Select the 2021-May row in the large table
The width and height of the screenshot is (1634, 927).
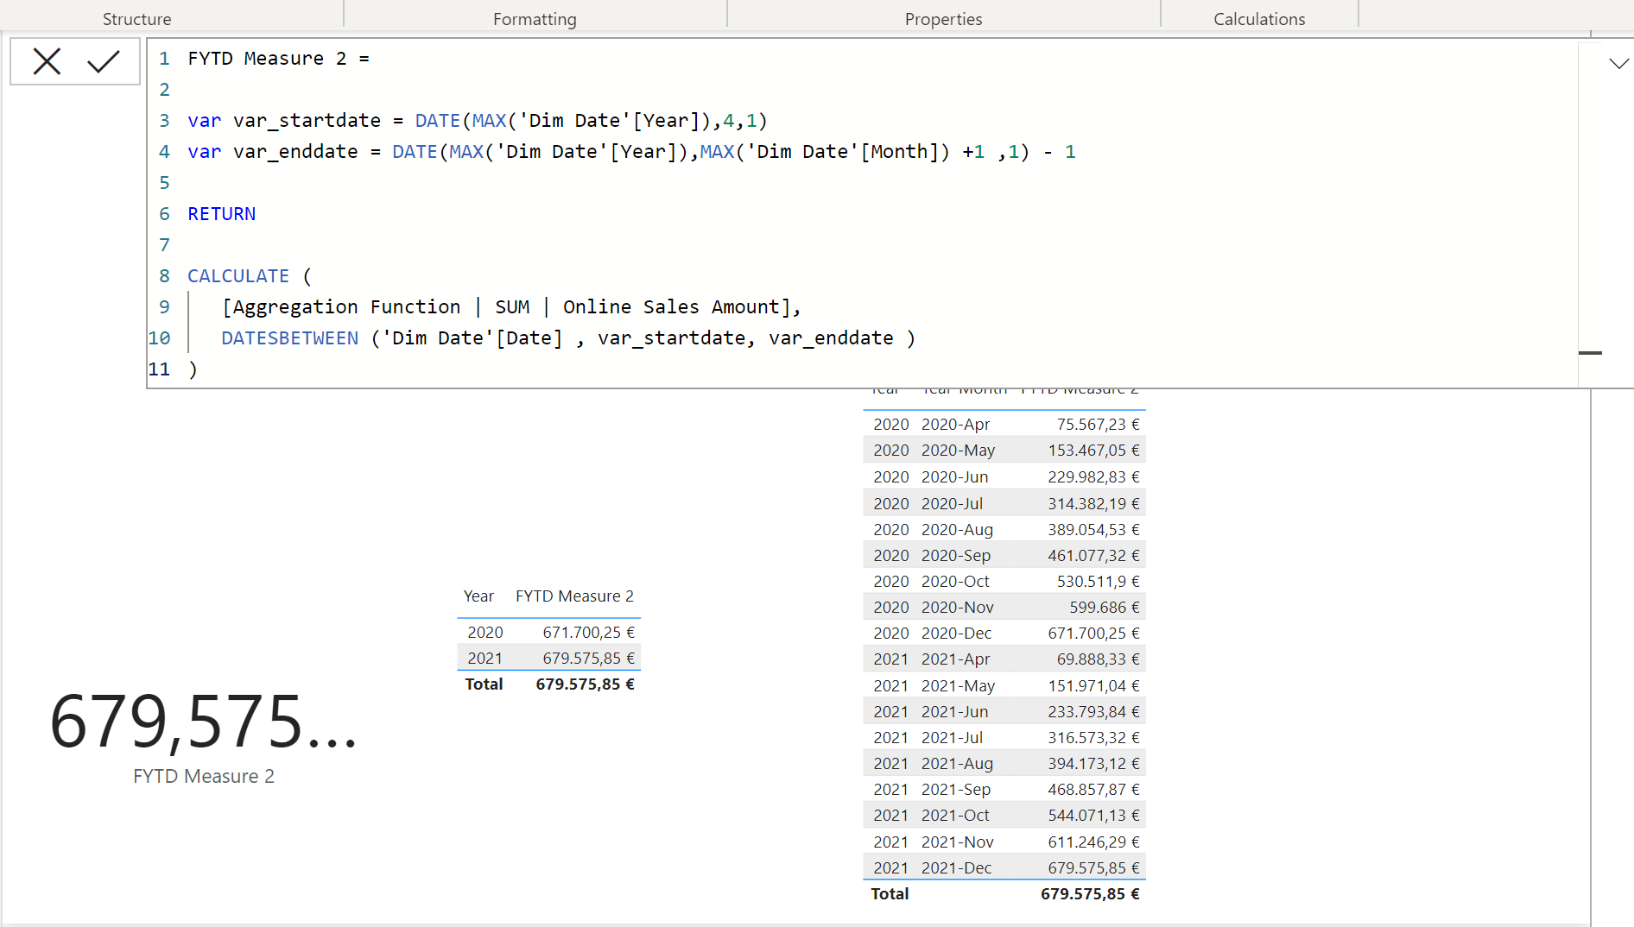[1004, 686]
